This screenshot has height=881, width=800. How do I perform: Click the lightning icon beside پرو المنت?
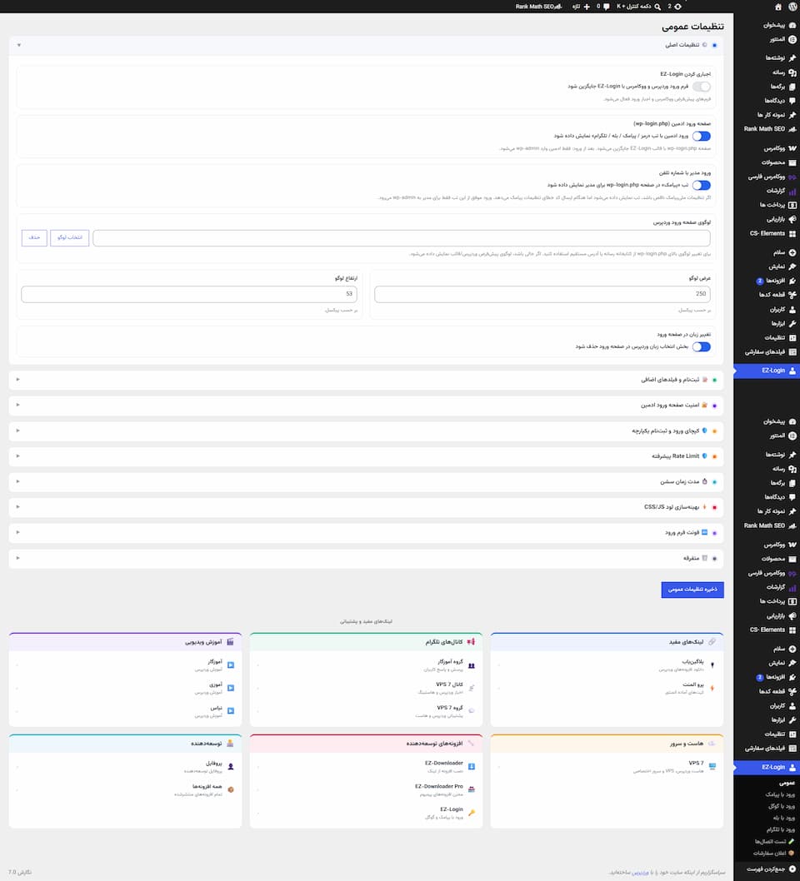[712, 689]
